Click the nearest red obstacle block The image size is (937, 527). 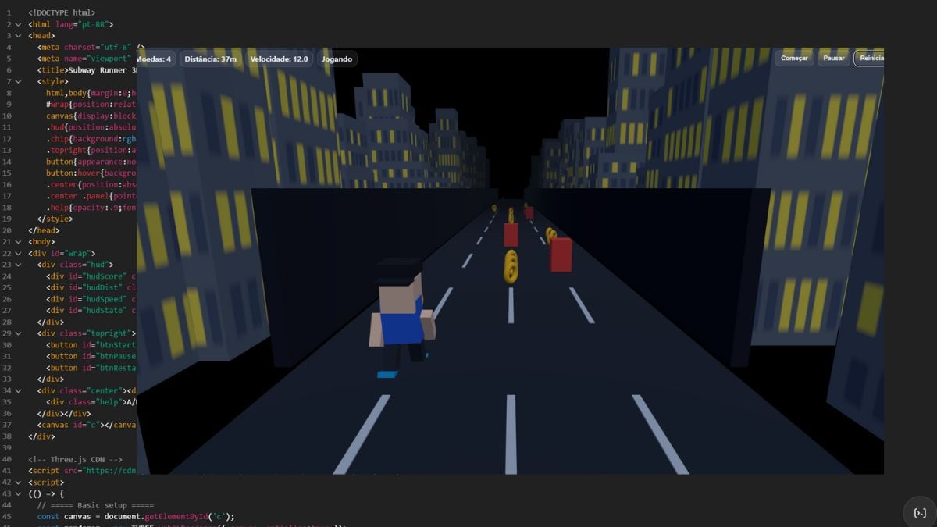click(x=561, y=255)
